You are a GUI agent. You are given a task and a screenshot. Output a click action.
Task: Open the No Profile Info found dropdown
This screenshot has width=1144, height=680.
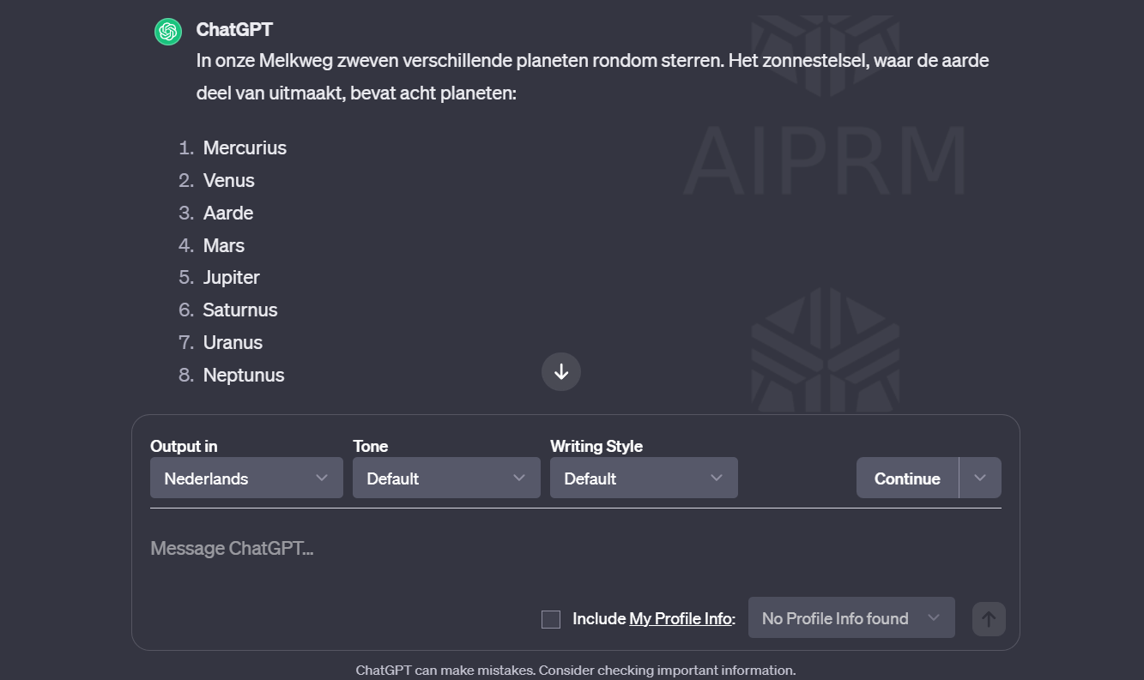pos(851,617)
